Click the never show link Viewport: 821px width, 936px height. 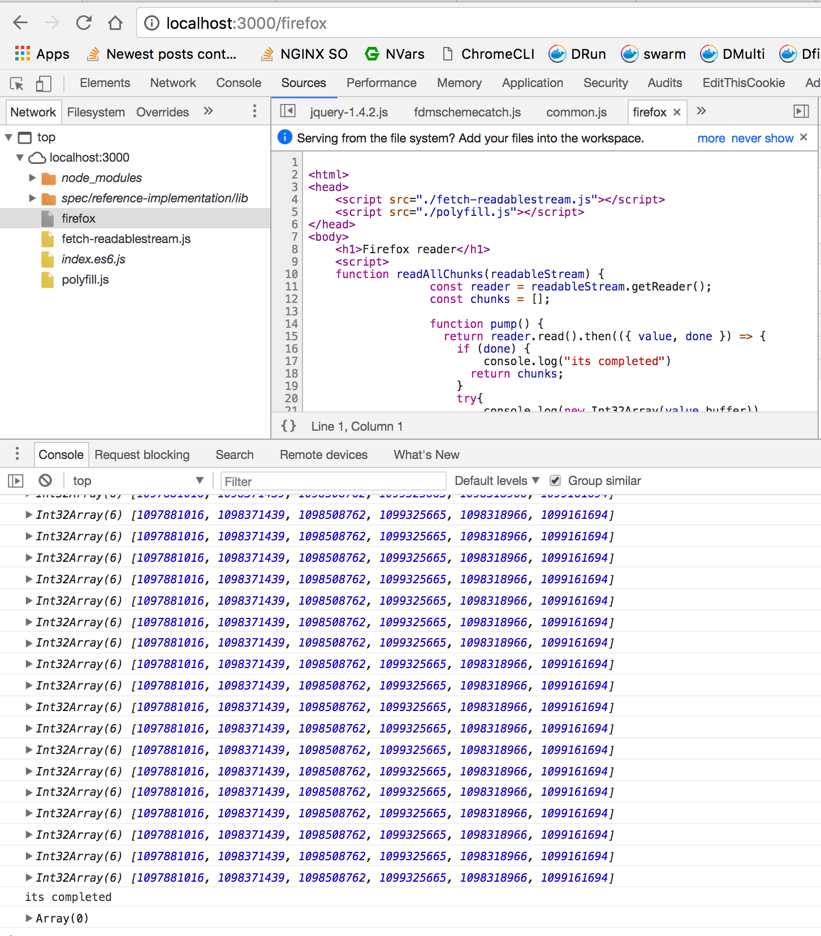[x=762, y=138]
